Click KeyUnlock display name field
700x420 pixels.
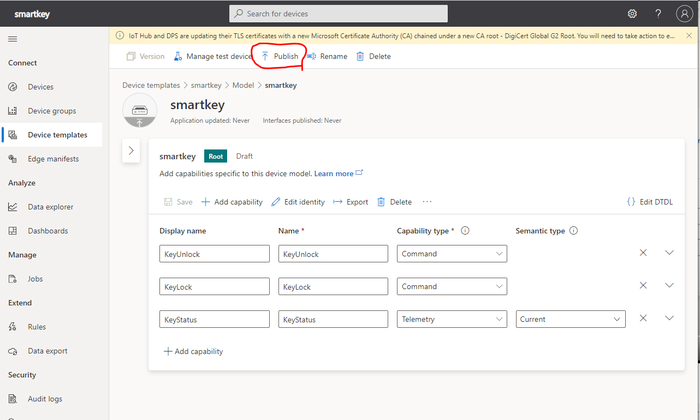[x=215, y=254]
